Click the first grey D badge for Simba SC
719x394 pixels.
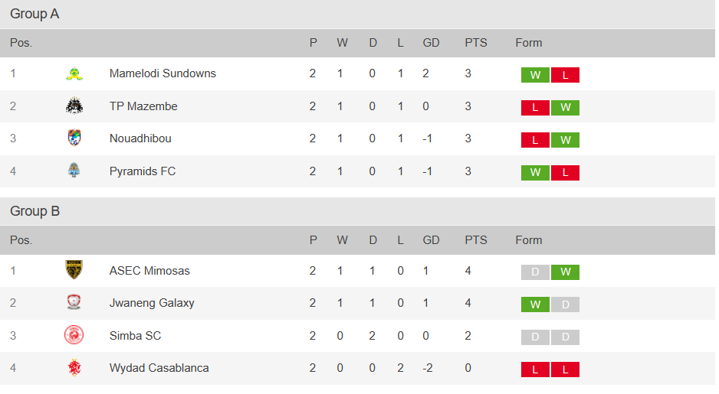(535, 337)
